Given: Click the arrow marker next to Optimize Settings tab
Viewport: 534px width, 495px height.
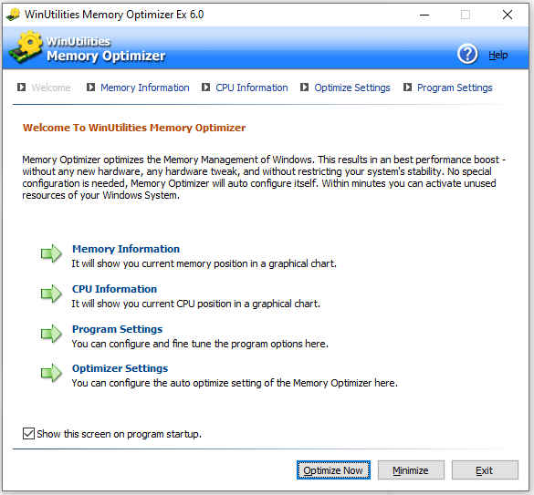Looking at the screenshot, I should coord(305,88).
